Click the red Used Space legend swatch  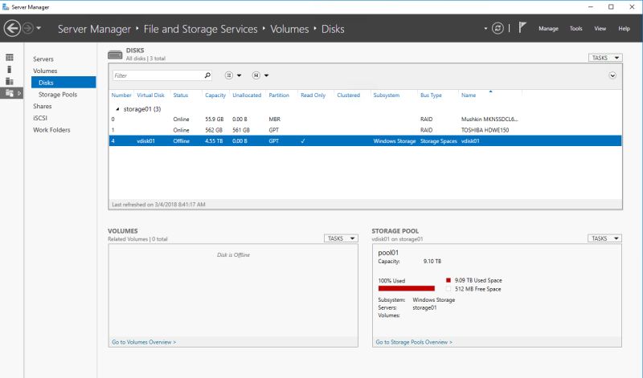pyautogui.click(x=448, y=280)
